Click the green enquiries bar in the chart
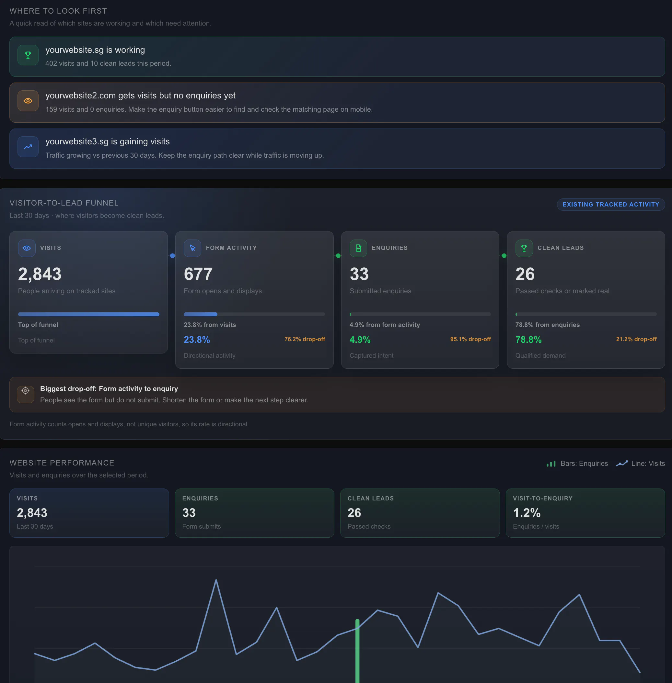This screenshot has width=672, height=683. 357,651
